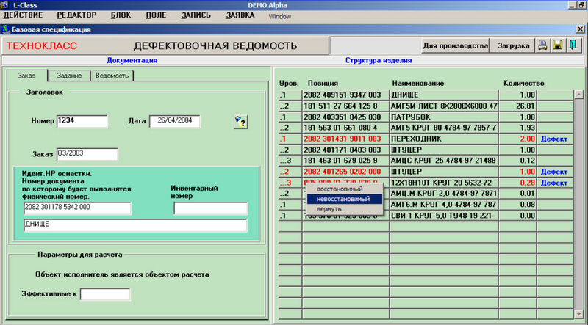Click the Наименование column header

[418, 83]
